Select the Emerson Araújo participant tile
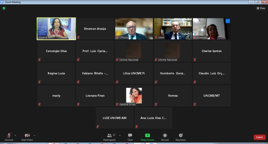Viewport: 268px width, 144px height. coord(95,29)
